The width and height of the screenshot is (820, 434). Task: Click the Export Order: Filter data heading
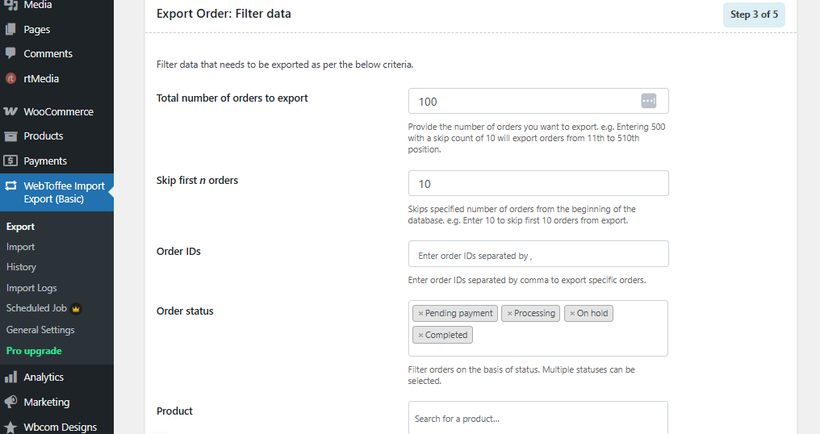(224, 14)
